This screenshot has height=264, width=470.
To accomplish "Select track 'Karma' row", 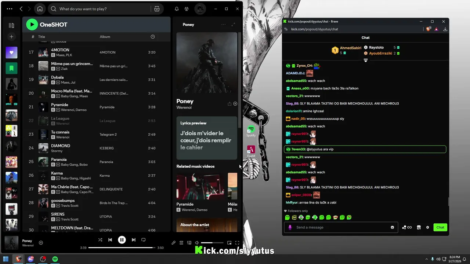I will pyautogui.click(x=95, y=175).
